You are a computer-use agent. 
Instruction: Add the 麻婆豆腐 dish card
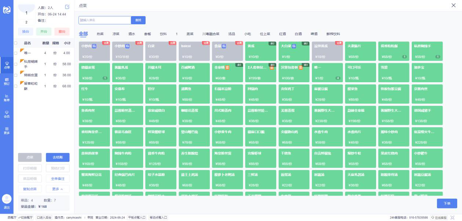pos(327,94)
